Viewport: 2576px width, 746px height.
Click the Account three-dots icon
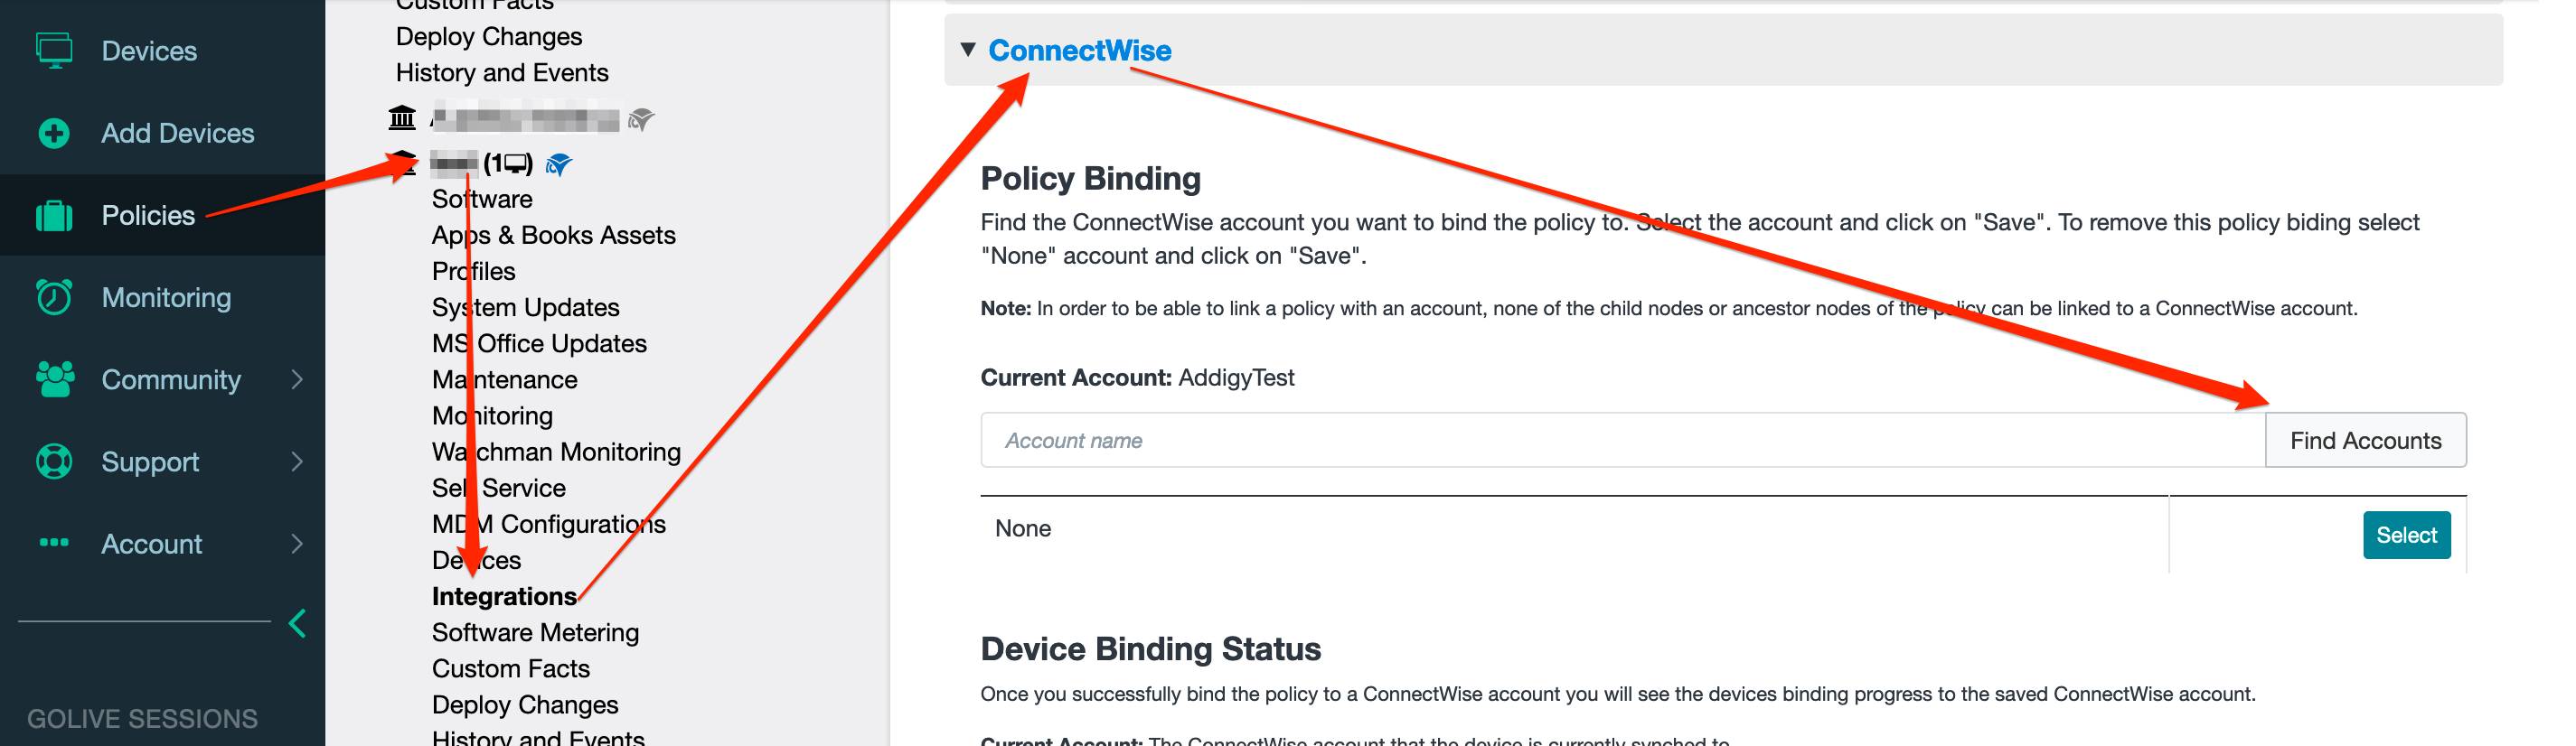pyautogui.click(x=54, y=542)
